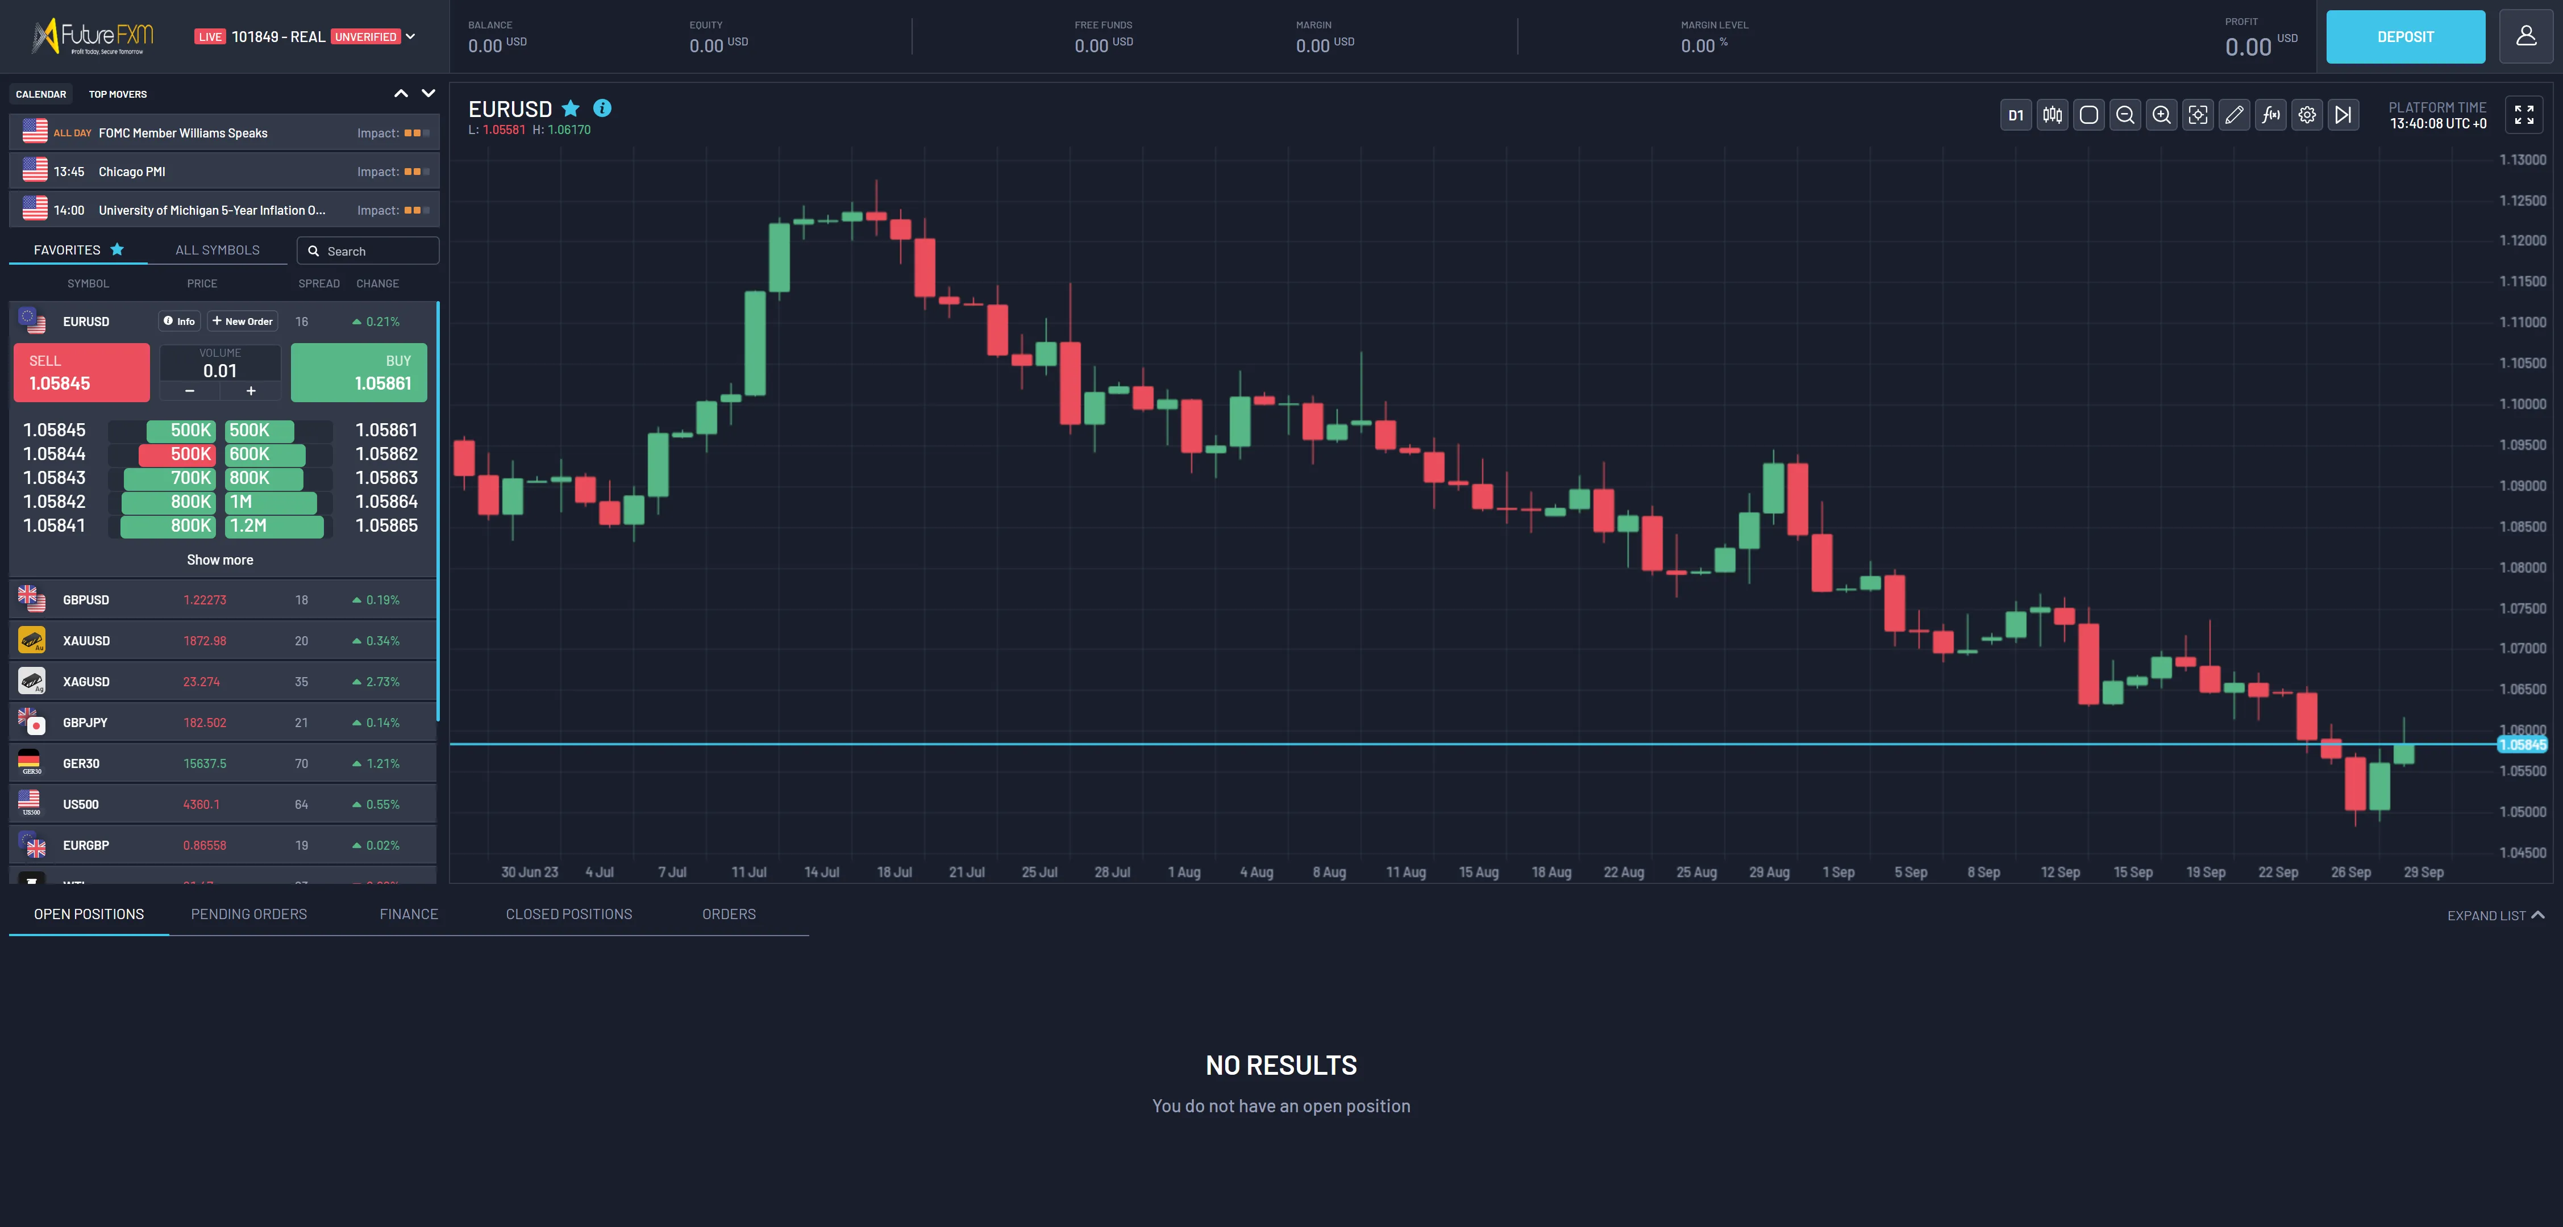Decrease volume with minus button
The height and width of the screenshot is (1227, 2563).
[x=190, y=391]
